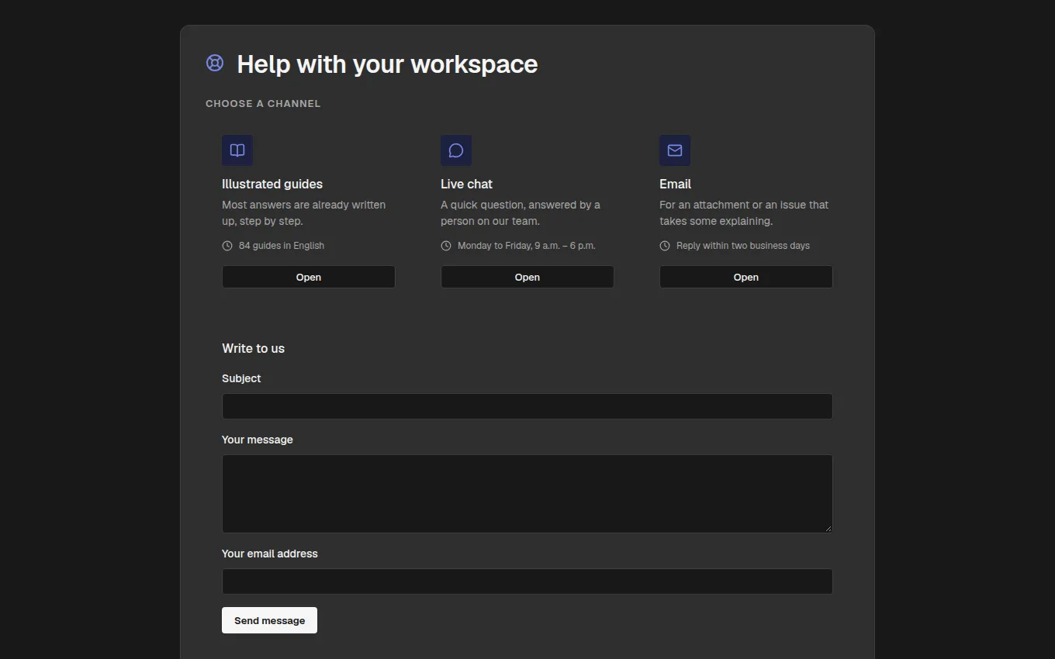Screen dimensions: 1055x659
Task: Open the Illustrated guides channel
Action: (x=309, y=277)
